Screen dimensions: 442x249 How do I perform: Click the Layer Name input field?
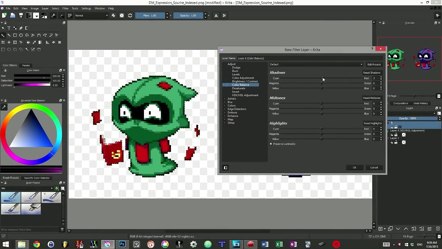(310, 58)
